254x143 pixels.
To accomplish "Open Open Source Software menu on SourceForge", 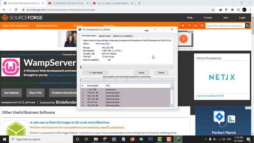I will click(15, 25).
